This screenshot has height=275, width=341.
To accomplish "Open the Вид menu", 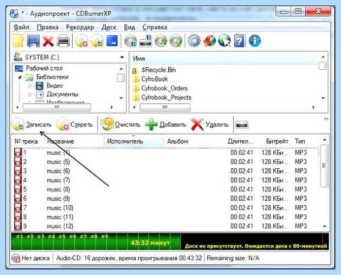I will [x=130, y=27].
